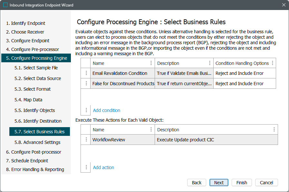Open actions Description column options menu
Image resolution: width=289 pixels, height=192 pixels.
click(274, 130)
